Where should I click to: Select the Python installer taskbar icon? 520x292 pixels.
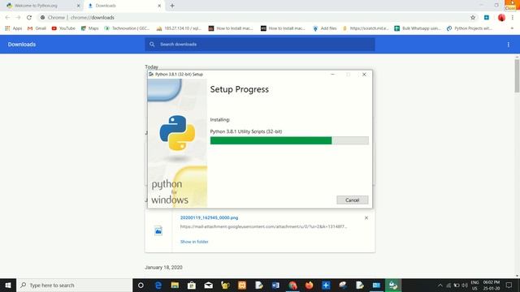[x=393, y=285]
